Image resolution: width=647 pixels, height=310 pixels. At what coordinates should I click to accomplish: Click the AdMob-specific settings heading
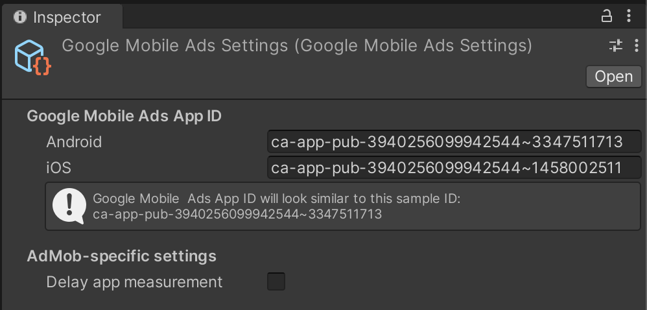point(121,256)
